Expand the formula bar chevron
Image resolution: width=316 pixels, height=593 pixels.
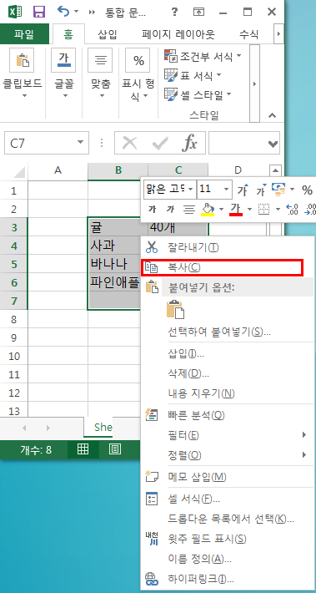(x=272, y=144)
